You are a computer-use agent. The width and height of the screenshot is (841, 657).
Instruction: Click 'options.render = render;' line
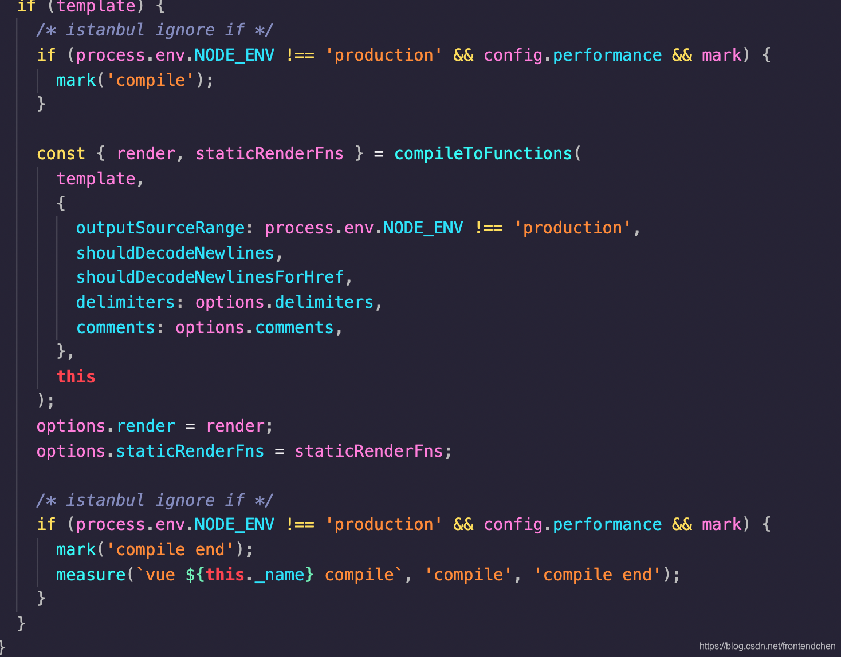coord(155,426)
